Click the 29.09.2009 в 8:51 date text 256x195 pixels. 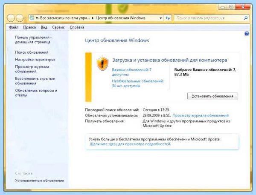pyautogui.click(x=157, y=115)
